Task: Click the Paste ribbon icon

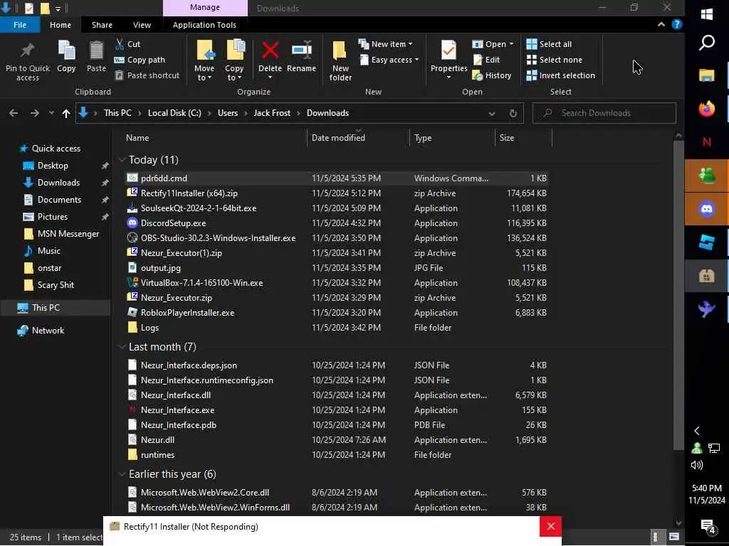Action: (x=96, y=50)
